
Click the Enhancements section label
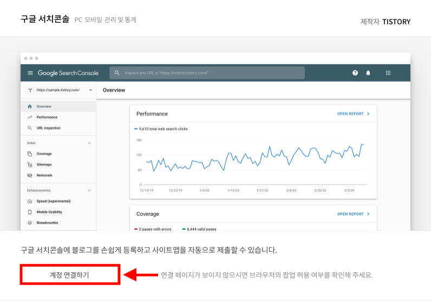tap(39, 191)
